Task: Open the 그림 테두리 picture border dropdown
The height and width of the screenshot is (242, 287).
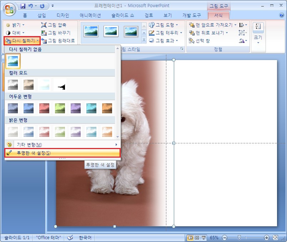Action: (166, 33)
